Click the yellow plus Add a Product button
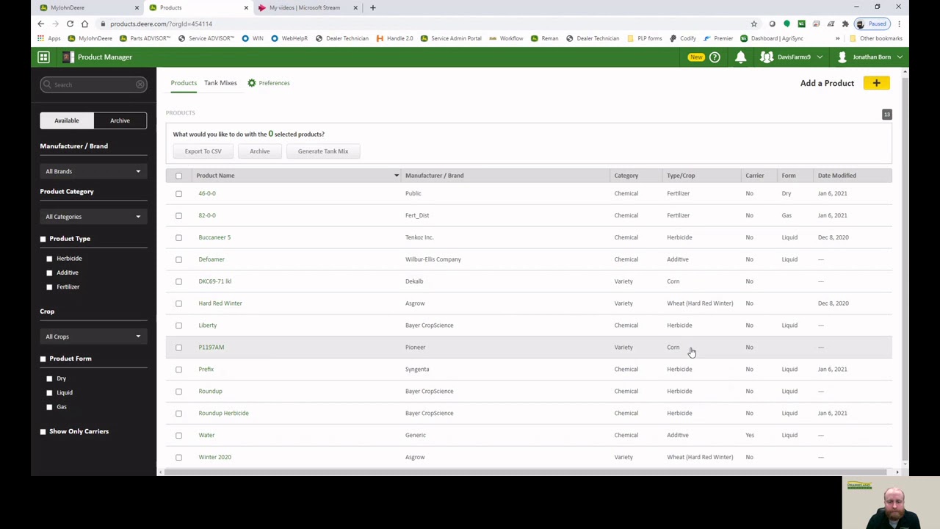 click(876, 83)
